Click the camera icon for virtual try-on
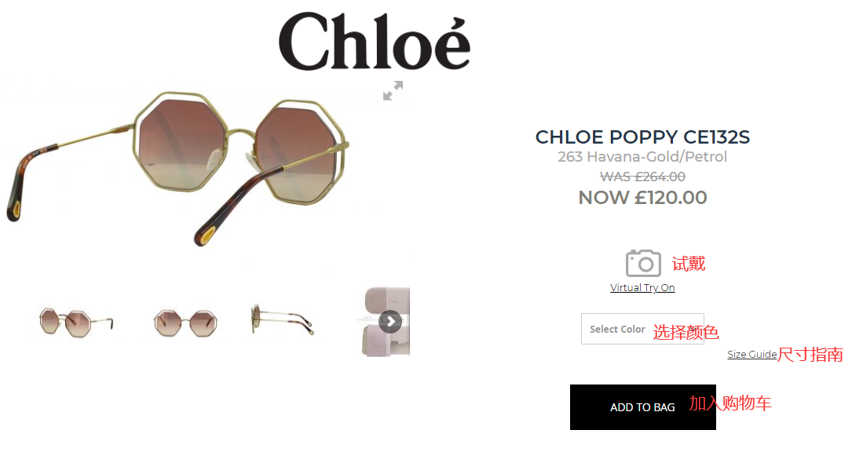Viewport: 852px width, 452px height. click(x=643, y=264)
